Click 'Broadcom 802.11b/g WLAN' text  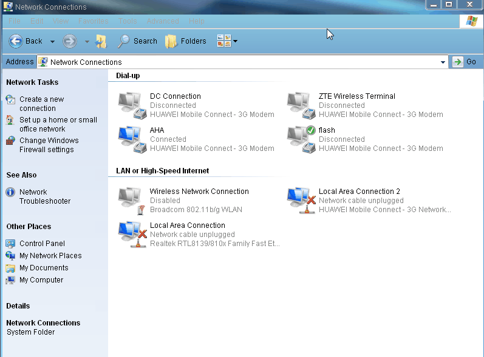tap(196, 210)
